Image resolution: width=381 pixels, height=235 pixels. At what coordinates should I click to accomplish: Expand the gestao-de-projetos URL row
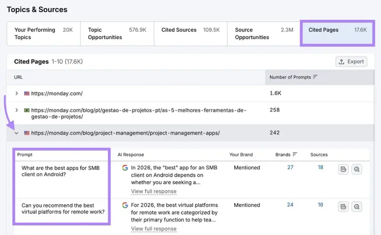click(17, 110)
